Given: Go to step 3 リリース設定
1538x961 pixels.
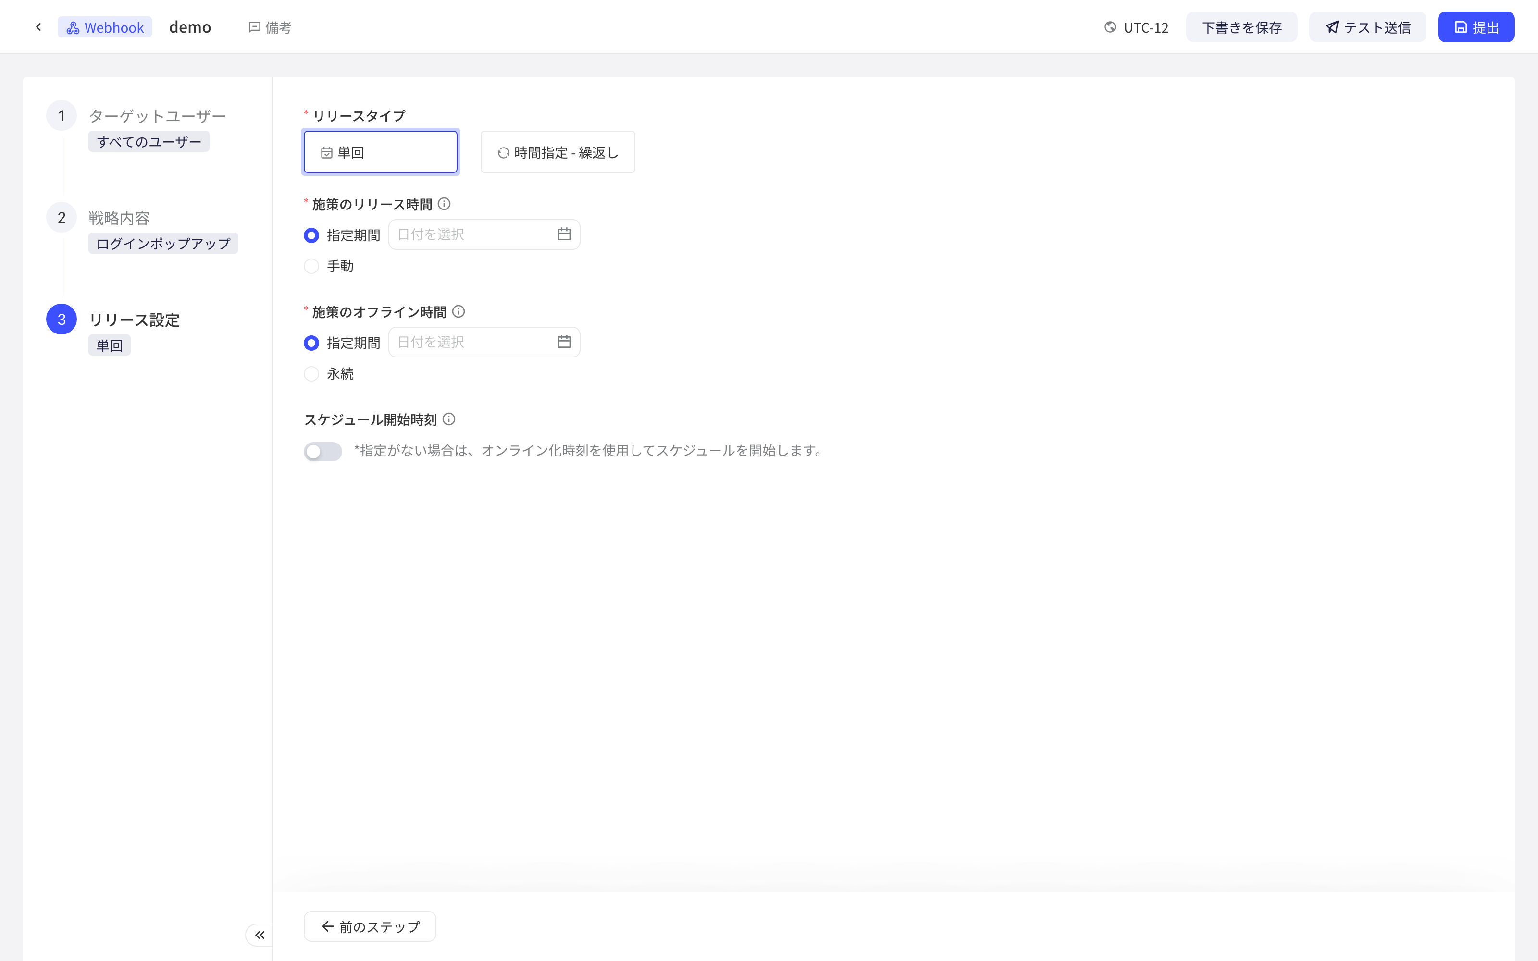Looking at the screenshot, I should [x=134, y=320].
